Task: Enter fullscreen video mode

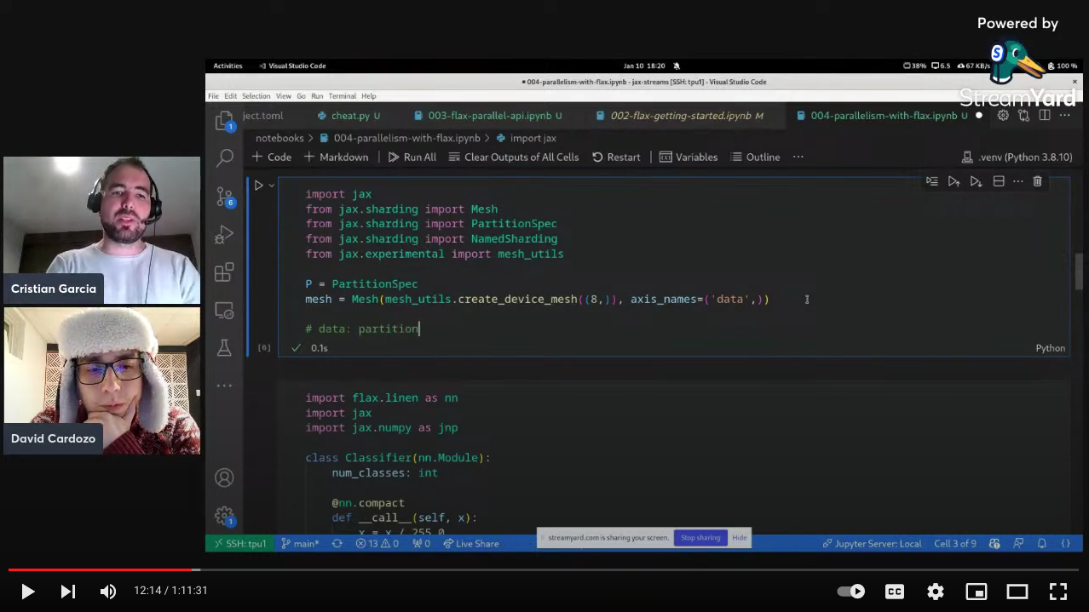Action: tap(1058, 591)
